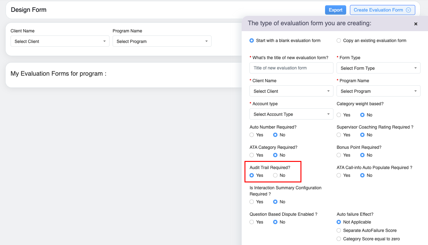Select Yes for Supervisor Coaching Rating Required

click(339, 135)
